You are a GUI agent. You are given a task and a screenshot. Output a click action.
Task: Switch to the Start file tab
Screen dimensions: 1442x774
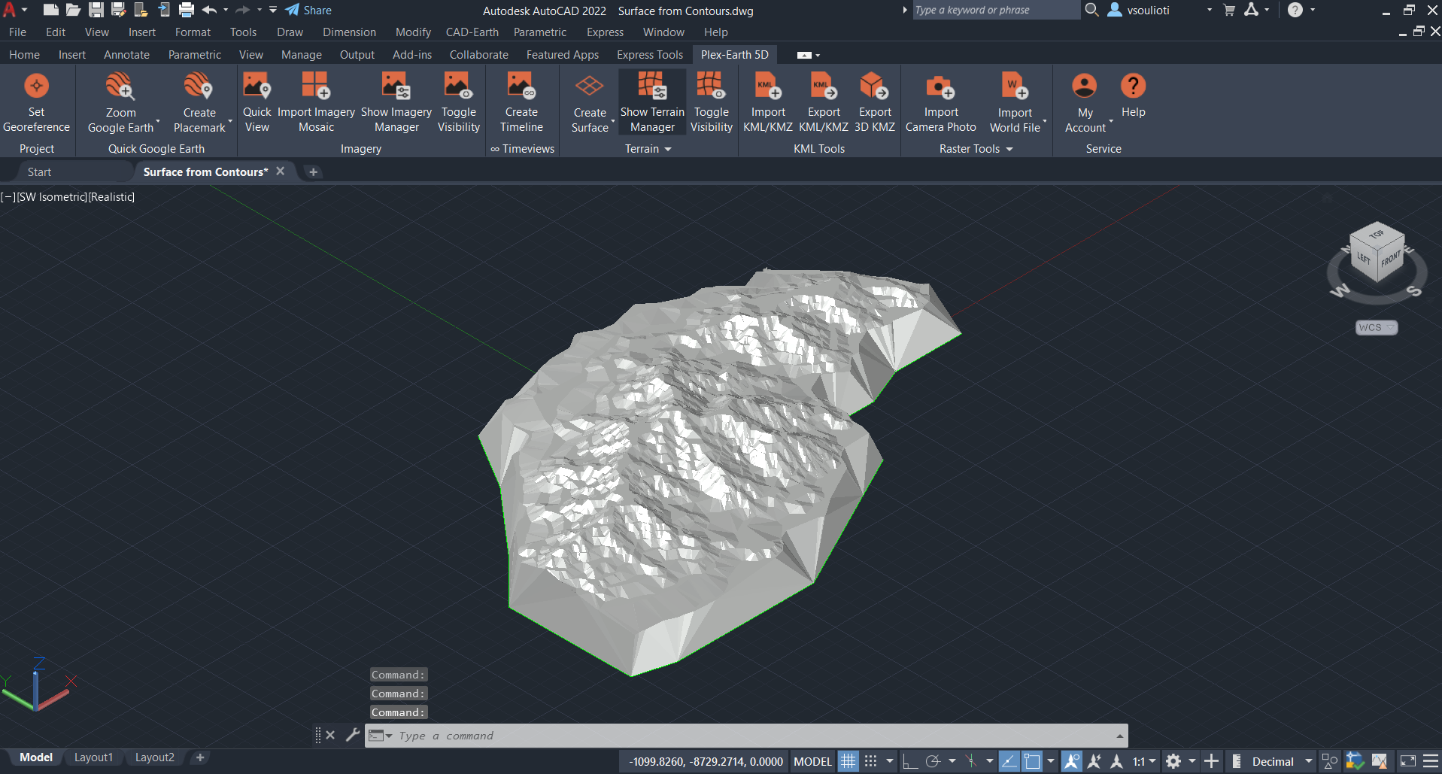[x=39, y=172]
